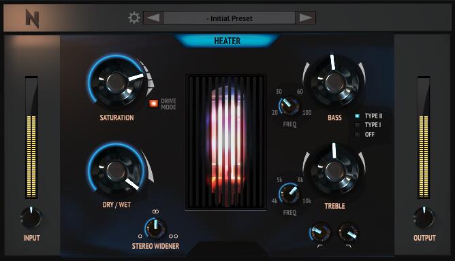The image size is (455, 261).
Task: Advance to next preset with right arrow
Action: (306, 18)
